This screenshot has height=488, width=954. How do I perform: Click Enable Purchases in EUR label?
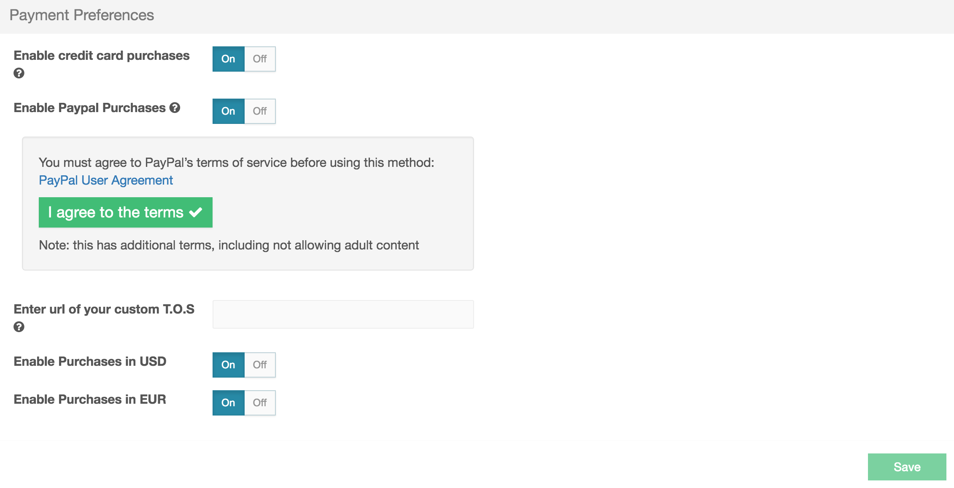[90, 400]
